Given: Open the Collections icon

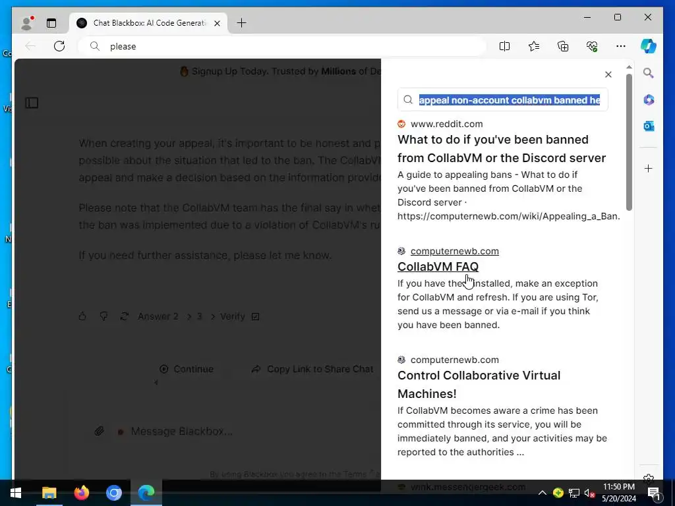Looking at the screenshot, I should 563,46.
